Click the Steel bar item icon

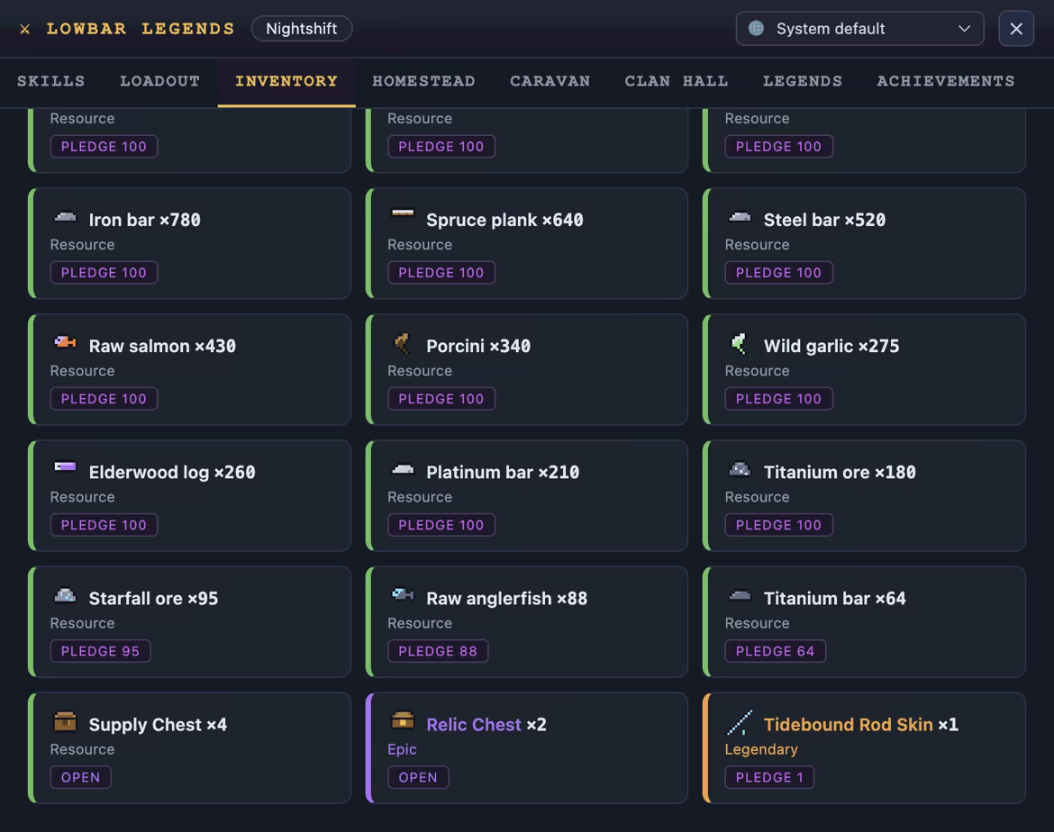click(741, 217)
